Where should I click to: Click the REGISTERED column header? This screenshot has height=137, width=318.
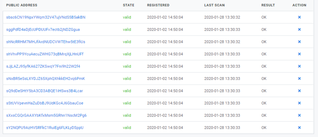[158, 5]
